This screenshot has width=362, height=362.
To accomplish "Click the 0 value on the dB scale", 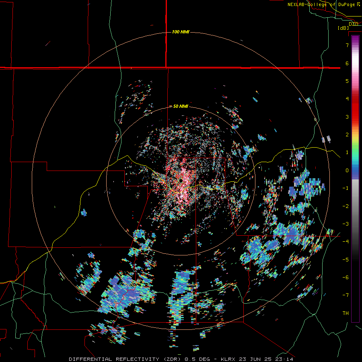I will 347,171.
